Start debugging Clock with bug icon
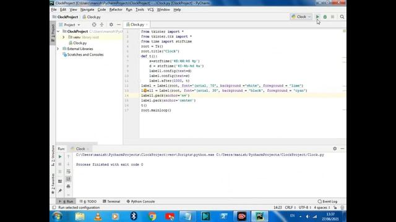 point(325,17)
